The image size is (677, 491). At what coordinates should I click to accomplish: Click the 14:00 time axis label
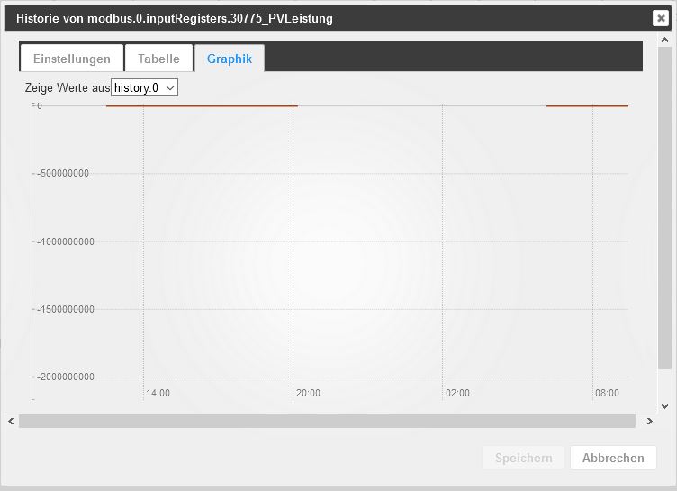[x=158, y=393]
